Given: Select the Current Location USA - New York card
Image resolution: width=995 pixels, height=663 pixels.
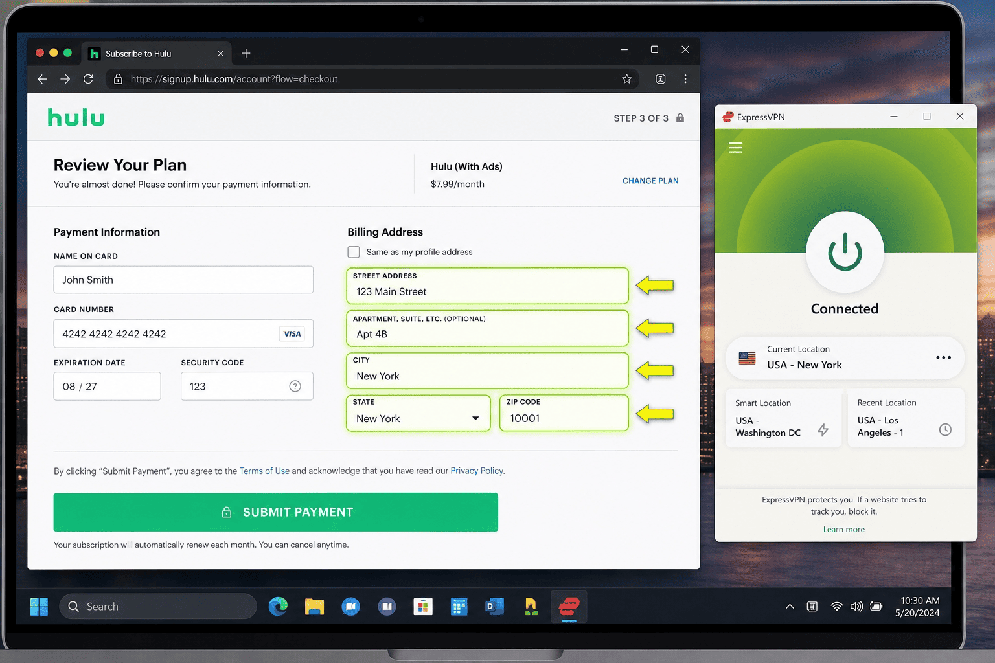Looking at the screenshot, I should [x=845, y=357].
